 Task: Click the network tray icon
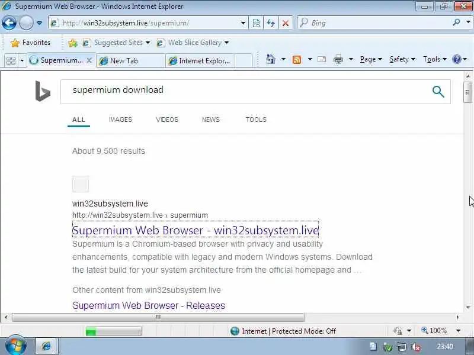pyautogui.click(x=402, y=347)
